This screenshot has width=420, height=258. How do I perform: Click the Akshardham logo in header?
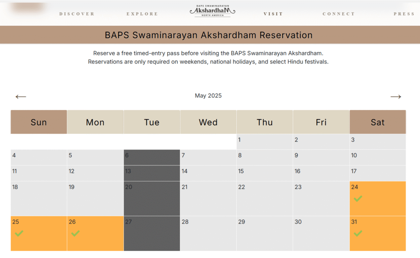(x=212, y=11)
